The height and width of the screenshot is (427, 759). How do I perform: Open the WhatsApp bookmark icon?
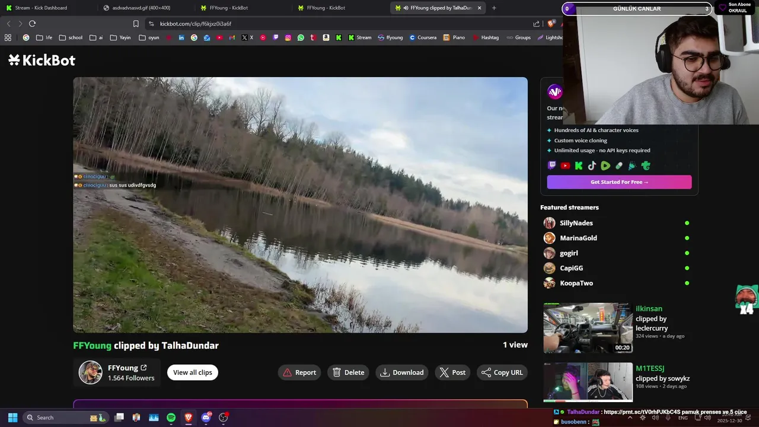tap(301, 37)
